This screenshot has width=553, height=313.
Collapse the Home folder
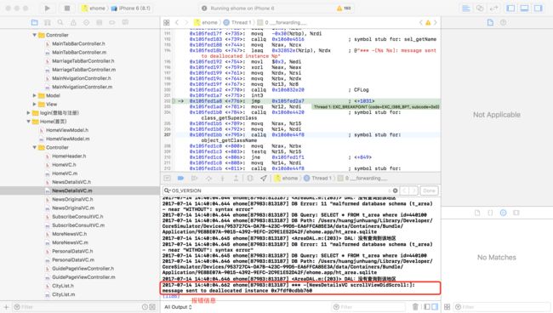point(28,122)
